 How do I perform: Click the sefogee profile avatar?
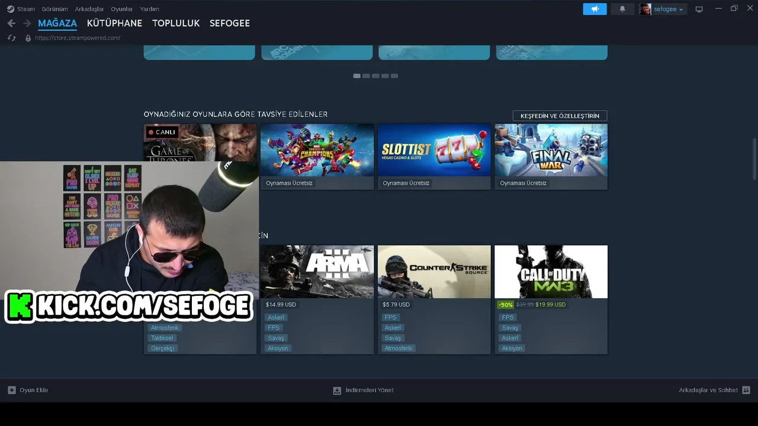(645, 9)
